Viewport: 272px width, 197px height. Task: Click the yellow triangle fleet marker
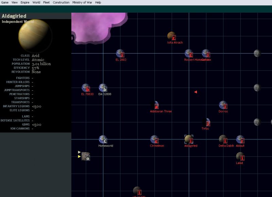(x=79, y=156)
